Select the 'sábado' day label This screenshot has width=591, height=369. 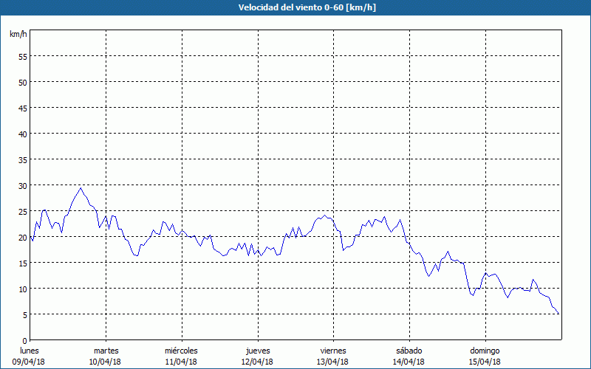point(409,351)
